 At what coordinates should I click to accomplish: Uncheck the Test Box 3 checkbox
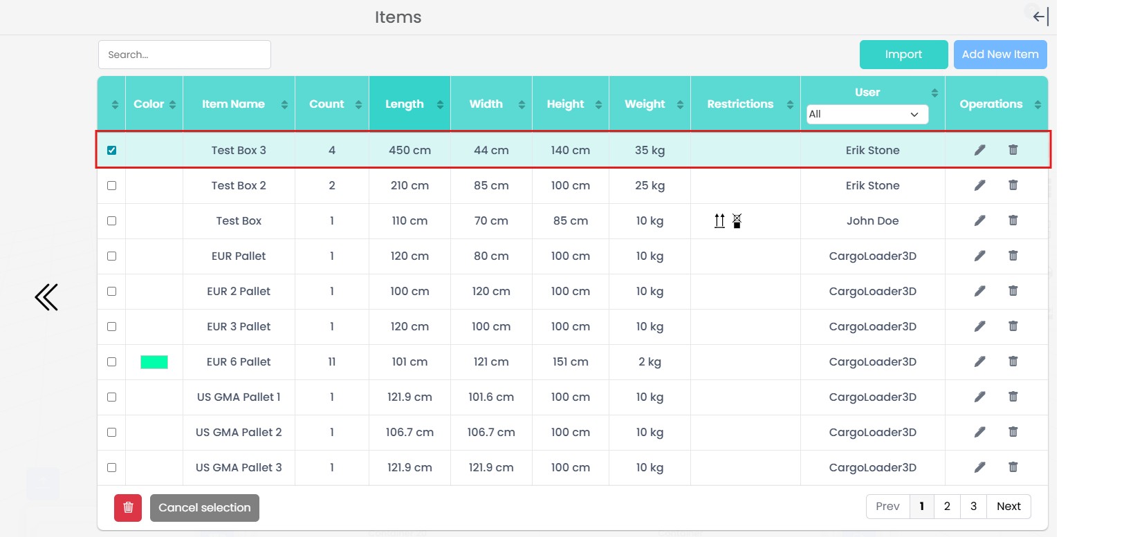click(x=111, y=150)
